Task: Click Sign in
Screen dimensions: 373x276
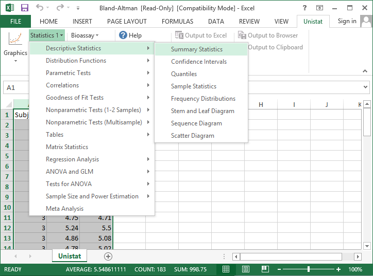Action: (x=347, y=21)
